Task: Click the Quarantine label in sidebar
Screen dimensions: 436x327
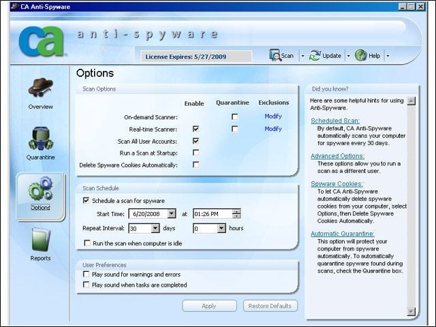Action: tap(41, 157)
